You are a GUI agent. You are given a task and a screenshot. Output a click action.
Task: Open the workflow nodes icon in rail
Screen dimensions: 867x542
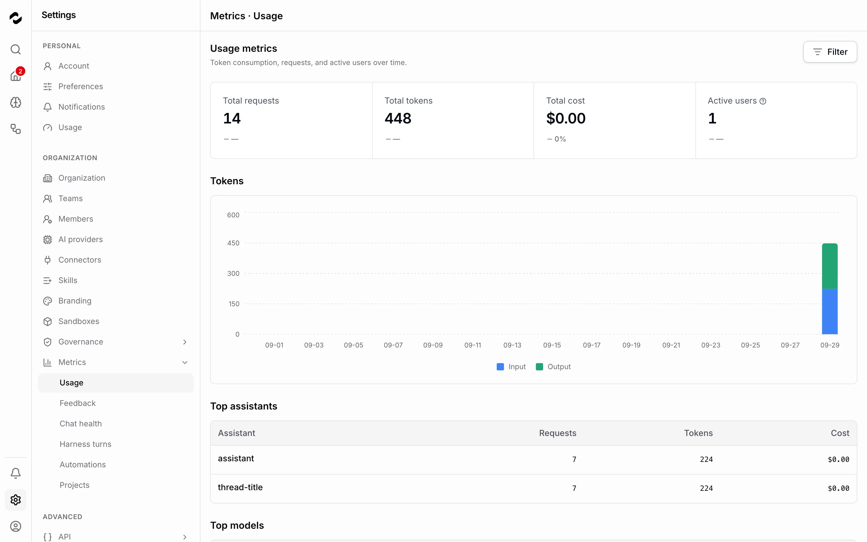15,129
